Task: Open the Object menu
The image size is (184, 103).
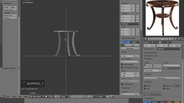Action: point(26,97)
